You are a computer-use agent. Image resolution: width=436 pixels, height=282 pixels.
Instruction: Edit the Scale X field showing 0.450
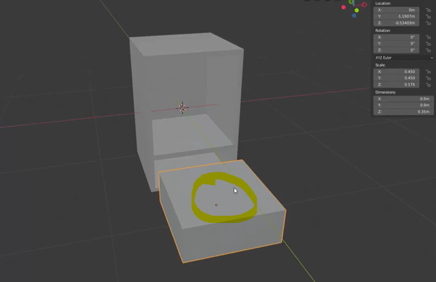(x=396, y=72)
